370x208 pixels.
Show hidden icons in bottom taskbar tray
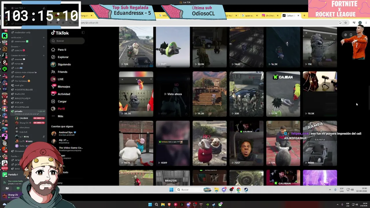pyautogui.click(x=337, y=205)
